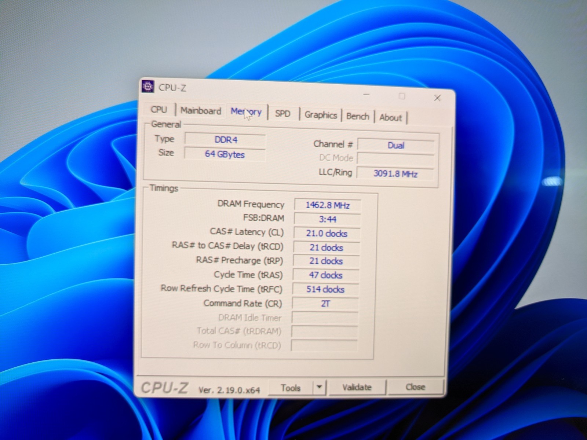Click the DDR4 memory type field
This screenshot has width=587, height=440.
point(225,140)
